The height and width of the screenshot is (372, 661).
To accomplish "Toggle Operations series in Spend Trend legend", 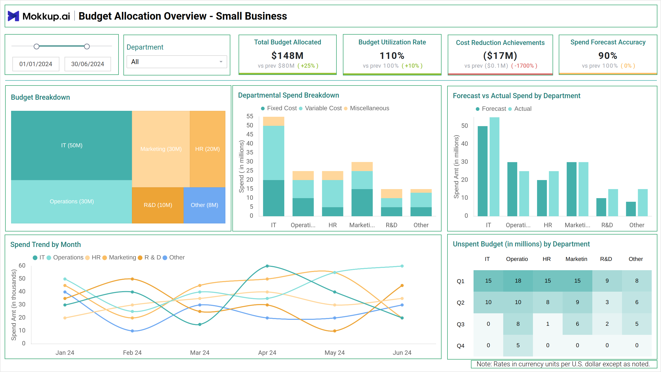I will pos(65,258).
